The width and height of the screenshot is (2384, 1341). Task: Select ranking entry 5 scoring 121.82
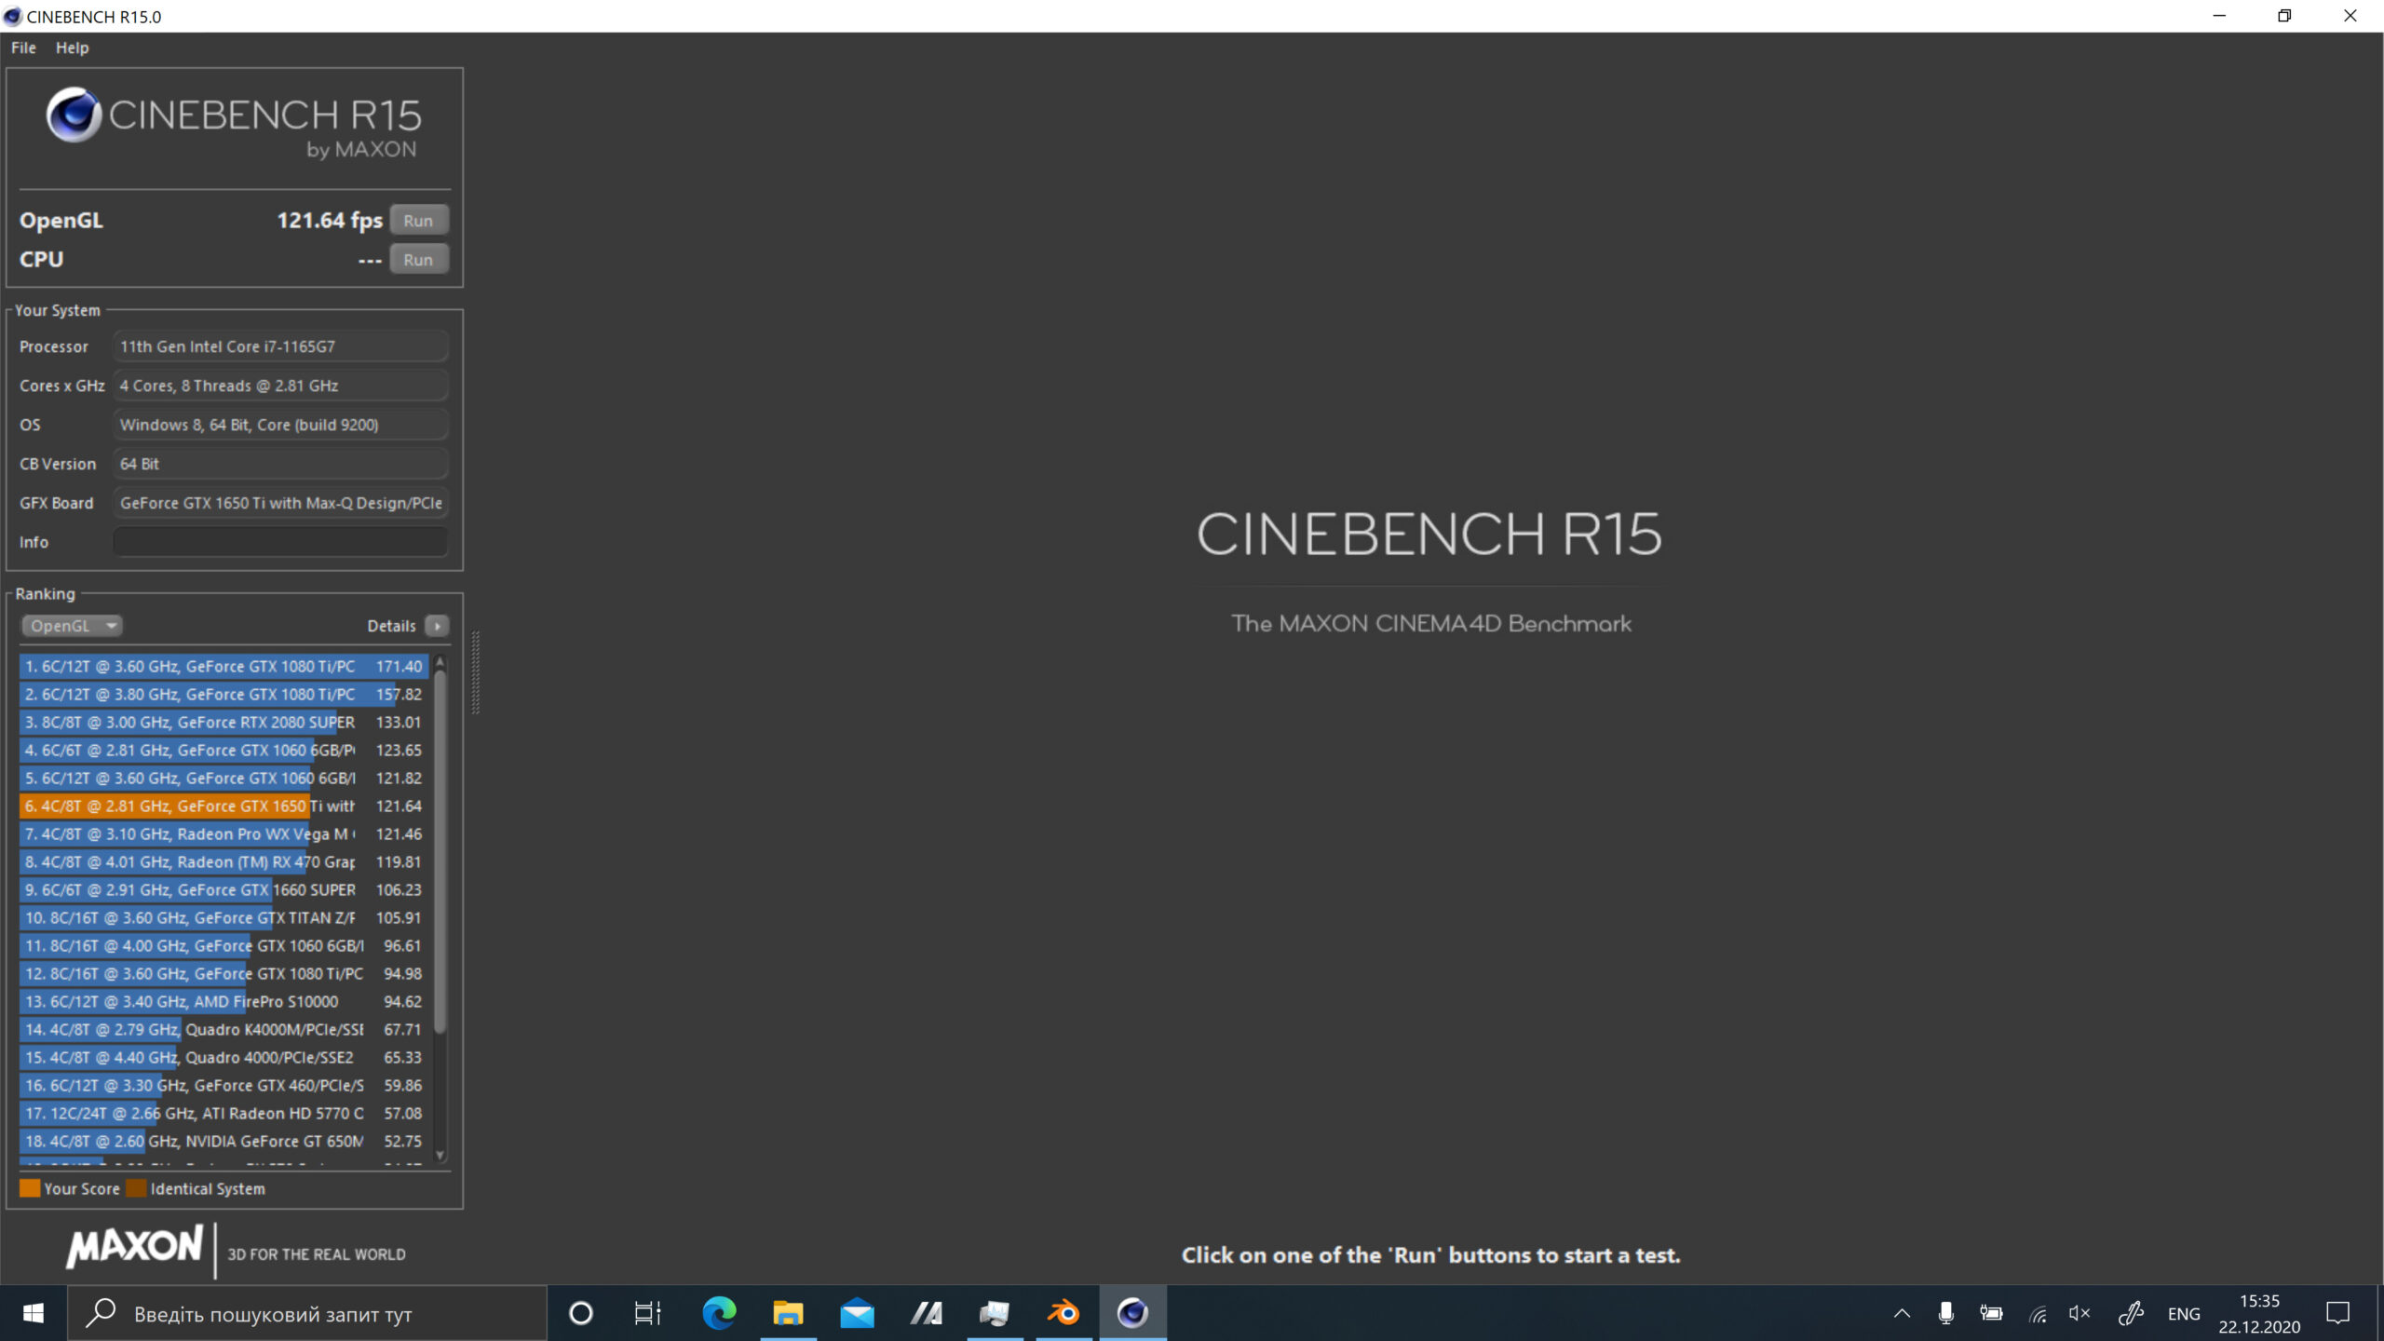(223, 779)
